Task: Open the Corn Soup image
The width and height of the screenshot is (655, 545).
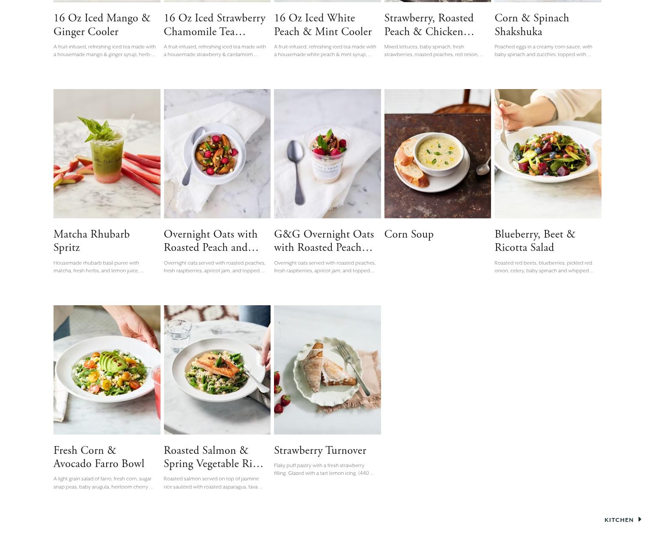Action: click(438, 154)
